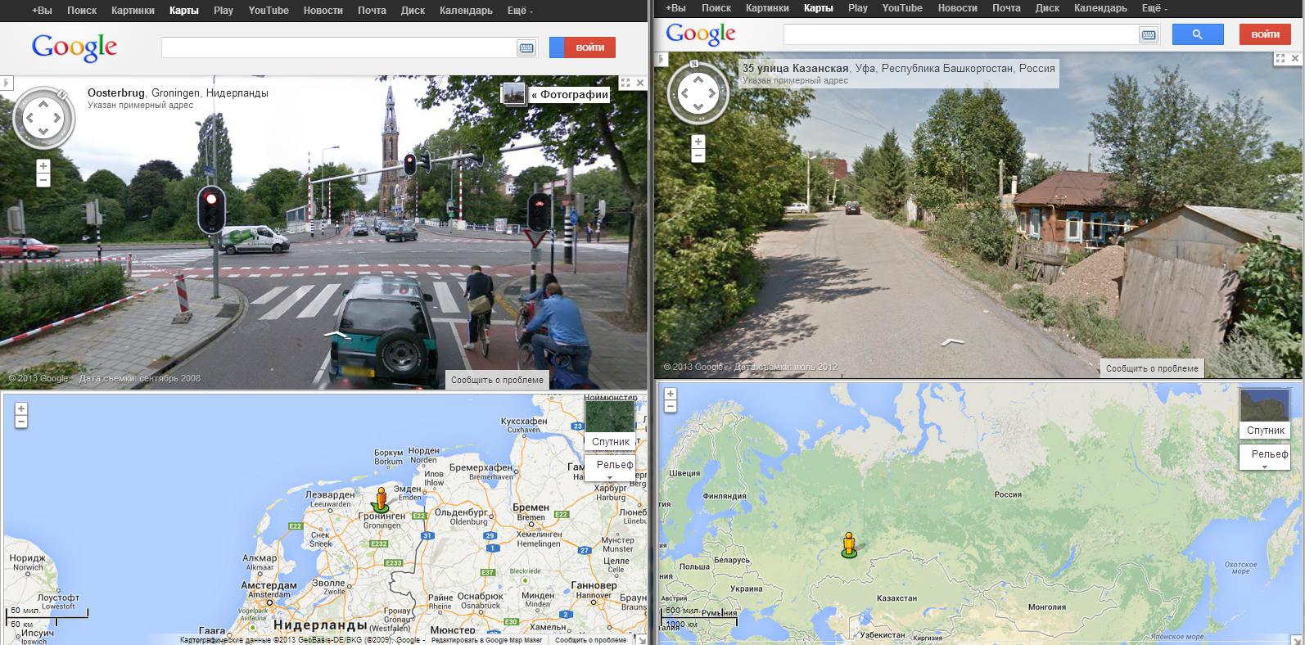Zoom in on the Netherlands map
Screen dimensions: 1305x645
[x=21, y=408]
